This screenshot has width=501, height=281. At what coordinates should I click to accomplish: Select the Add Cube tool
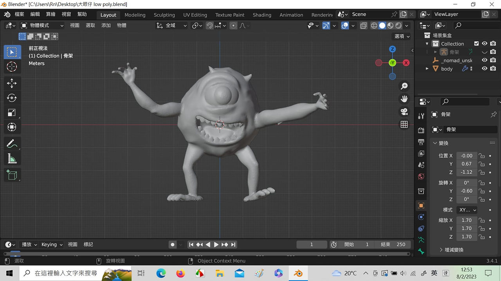[x=12, y=174]
